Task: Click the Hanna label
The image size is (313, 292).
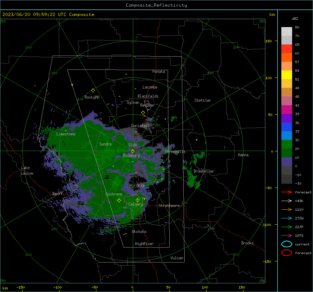Action: (243, 155)
